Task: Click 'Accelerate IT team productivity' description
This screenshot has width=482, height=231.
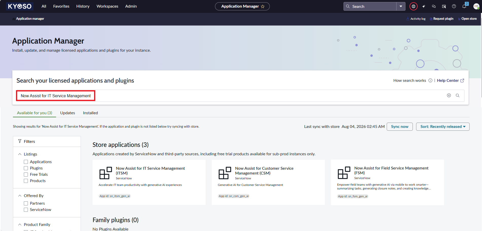Action: (x=140, y=185)
